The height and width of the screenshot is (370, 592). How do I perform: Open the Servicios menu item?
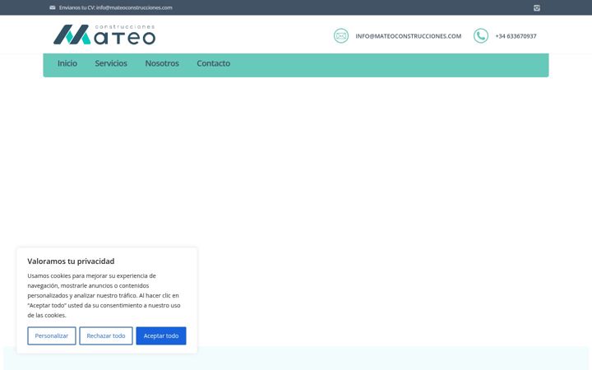[111, 63]
